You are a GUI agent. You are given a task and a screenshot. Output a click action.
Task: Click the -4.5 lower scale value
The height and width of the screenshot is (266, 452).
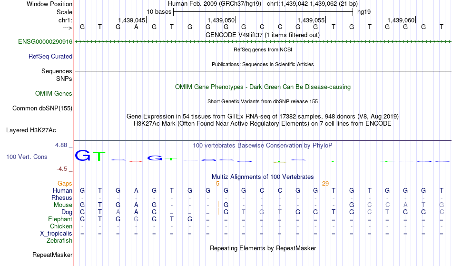pos(62,168)
